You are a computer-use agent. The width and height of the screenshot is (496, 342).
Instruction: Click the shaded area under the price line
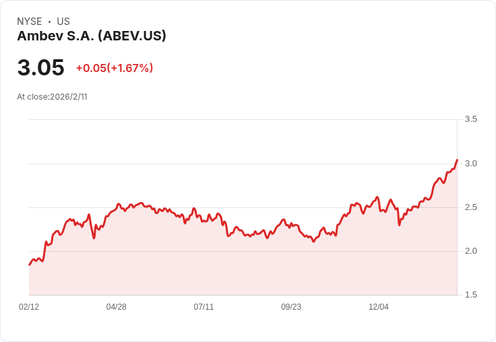[243, 269]
